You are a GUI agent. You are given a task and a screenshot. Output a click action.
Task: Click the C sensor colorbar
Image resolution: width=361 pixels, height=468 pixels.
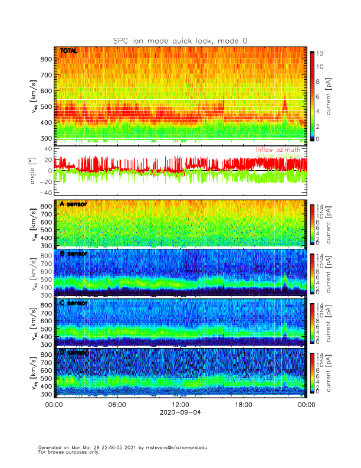point(312,323)
